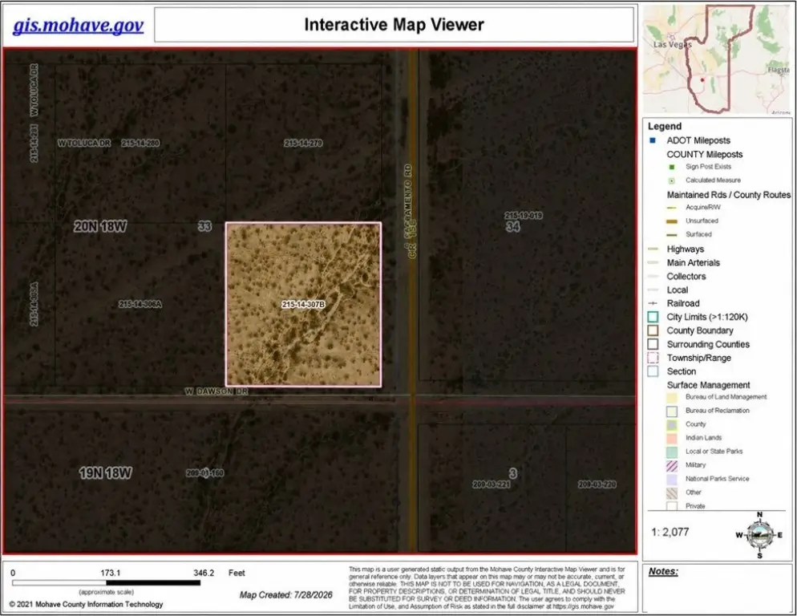Click the overview locator map thumbnail
Screen dimensions: 797x616
(717, 59)
